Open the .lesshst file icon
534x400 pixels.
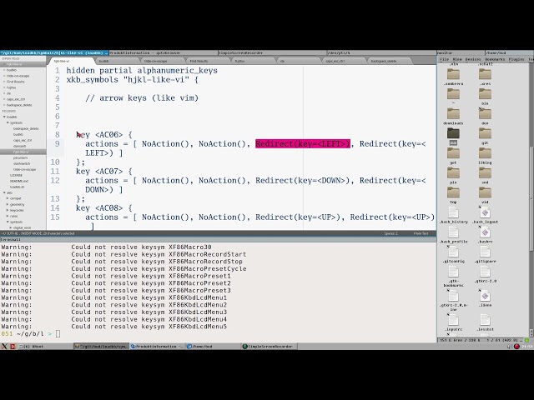(x=485, y=320)
